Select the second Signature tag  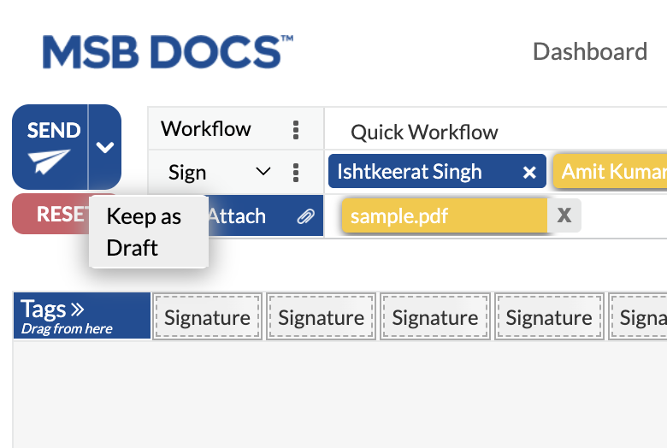tap(322, 318)
